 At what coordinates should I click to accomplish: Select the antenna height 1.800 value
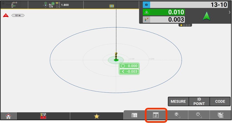pyautogui.click(x=65, y=5)
